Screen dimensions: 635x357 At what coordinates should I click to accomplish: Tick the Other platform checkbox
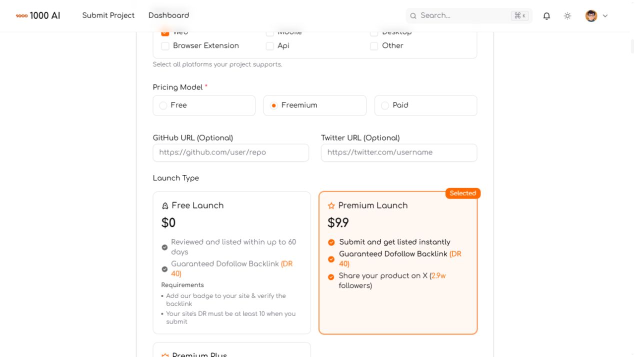(x=374, y=46)
